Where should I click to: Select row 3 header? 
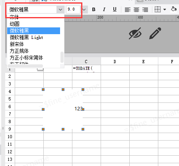[10, 84]
